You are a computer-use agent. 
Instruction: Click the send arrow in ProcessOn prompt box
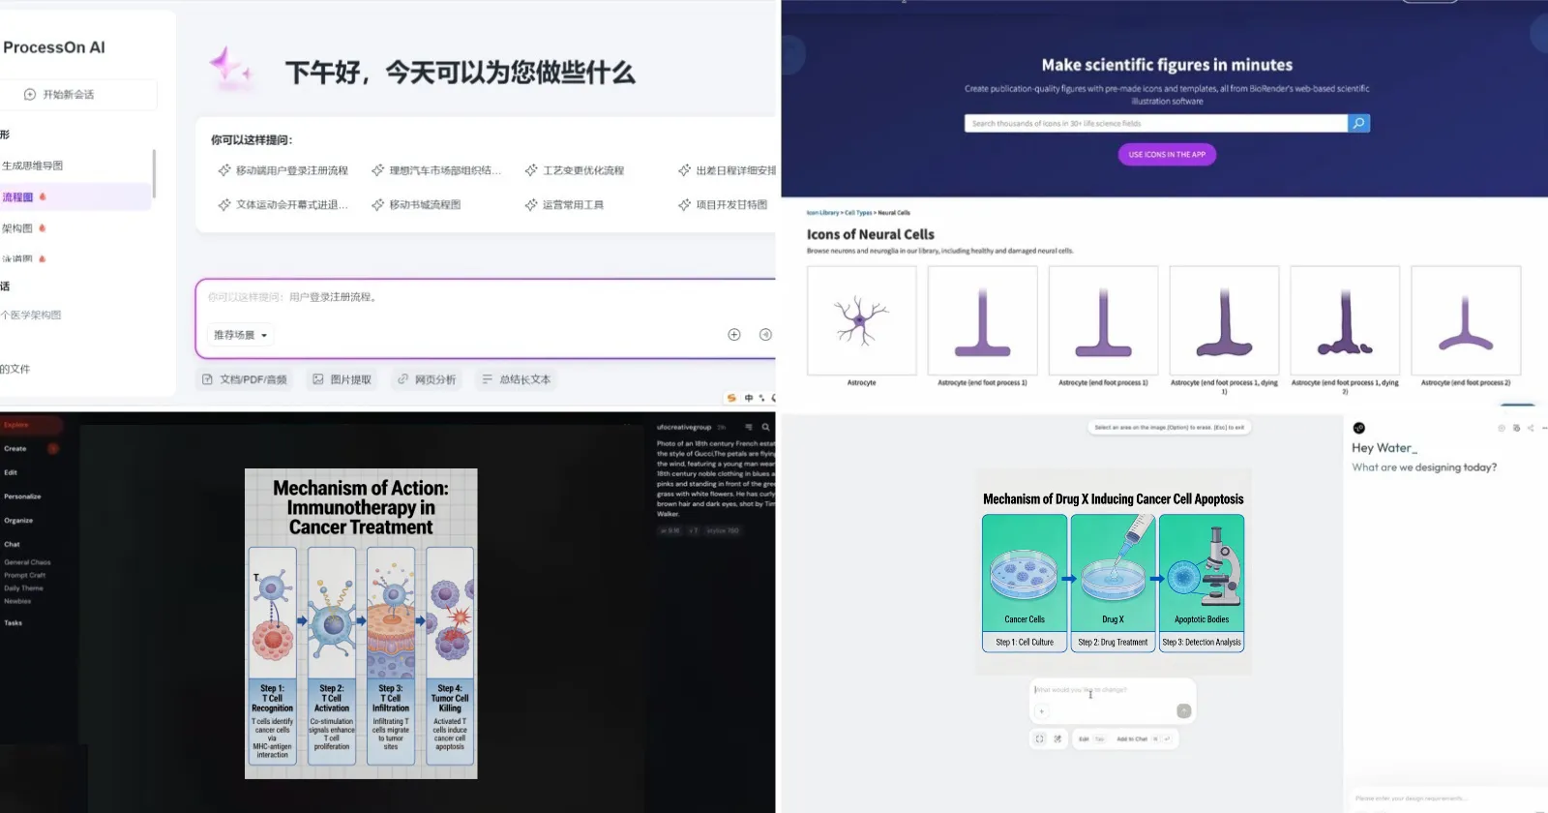[x=765, y=335]
